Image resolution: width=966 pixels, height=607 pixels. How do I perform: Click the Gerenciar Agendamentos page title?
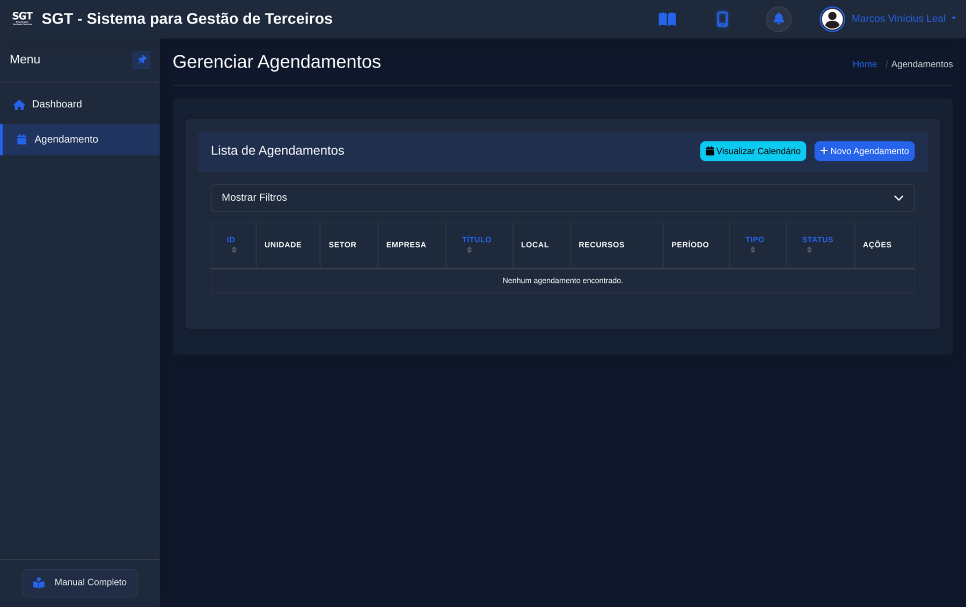tap(276, 62)
